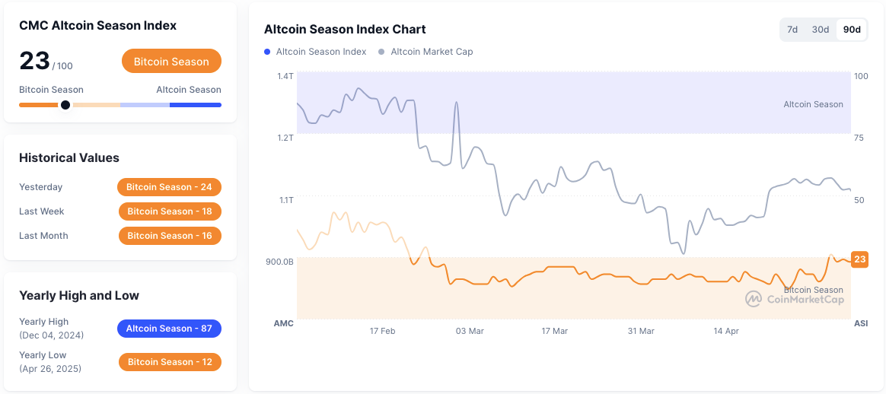Click the blue Altcoin Season bar segment
Viewport: 886px width, 394px height.
pos(196,105)
